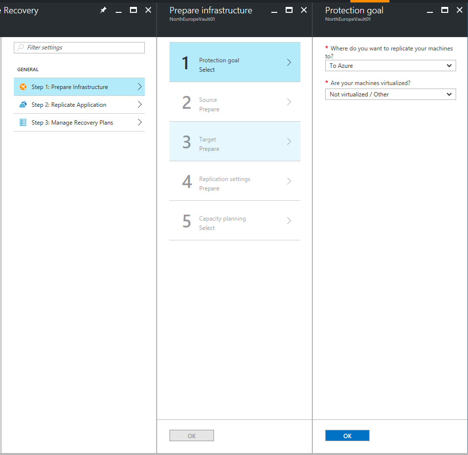
Task: Open step 4 Replication settings
Action: (x=235, y=181)
